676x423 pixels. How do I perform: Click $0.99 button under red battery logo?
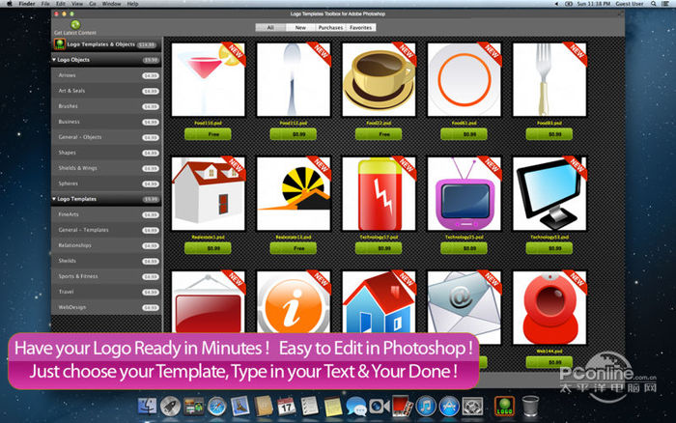tap(379, 248)
